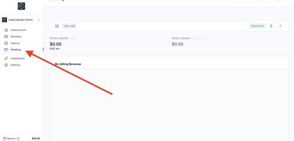The width and height of the screenshot is (294, 141).
Task: Open Settings from the sidebar
Action: point(15,65)
